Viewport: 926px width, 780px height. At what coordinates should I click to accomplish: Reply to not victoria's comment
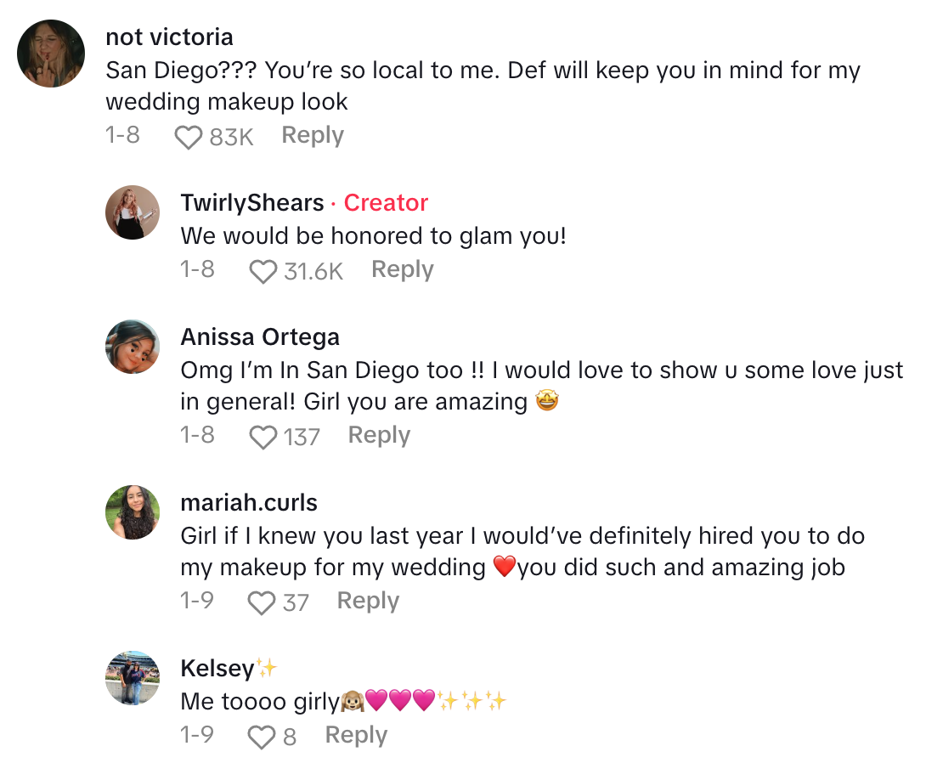tap(313, 136)
